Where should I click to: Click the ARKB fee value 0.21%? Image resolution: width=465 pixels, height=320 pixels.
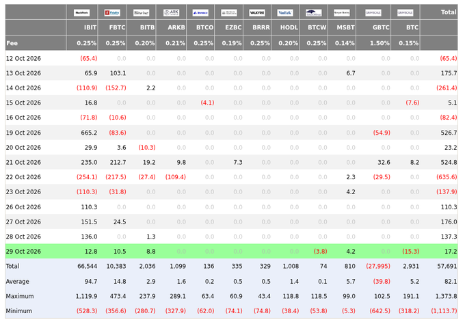(x=175, y=43)
